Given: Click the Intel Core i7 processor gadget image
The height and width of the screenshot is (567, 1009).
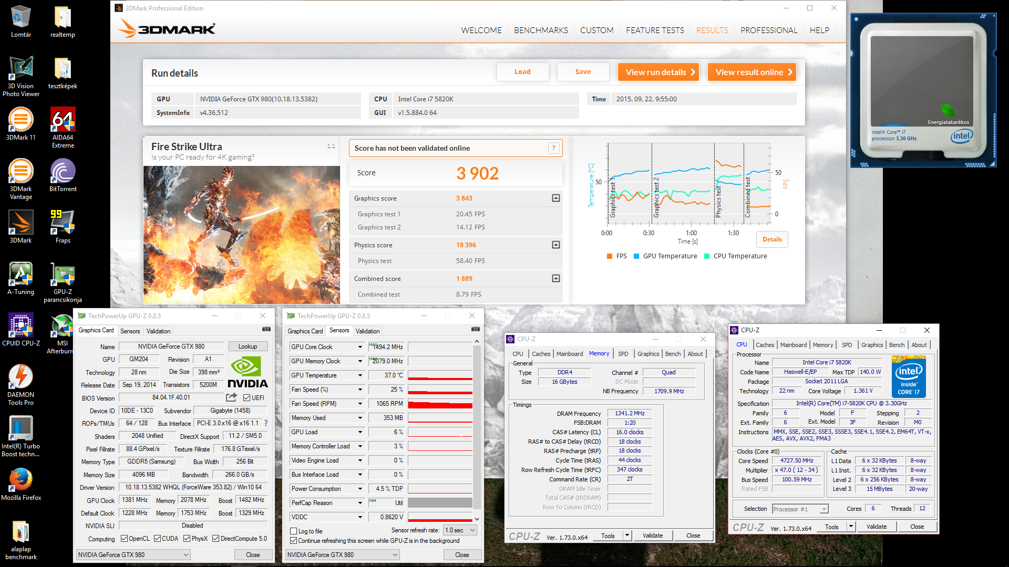Looking at the screenshot, I should click(x=923, y=90).
